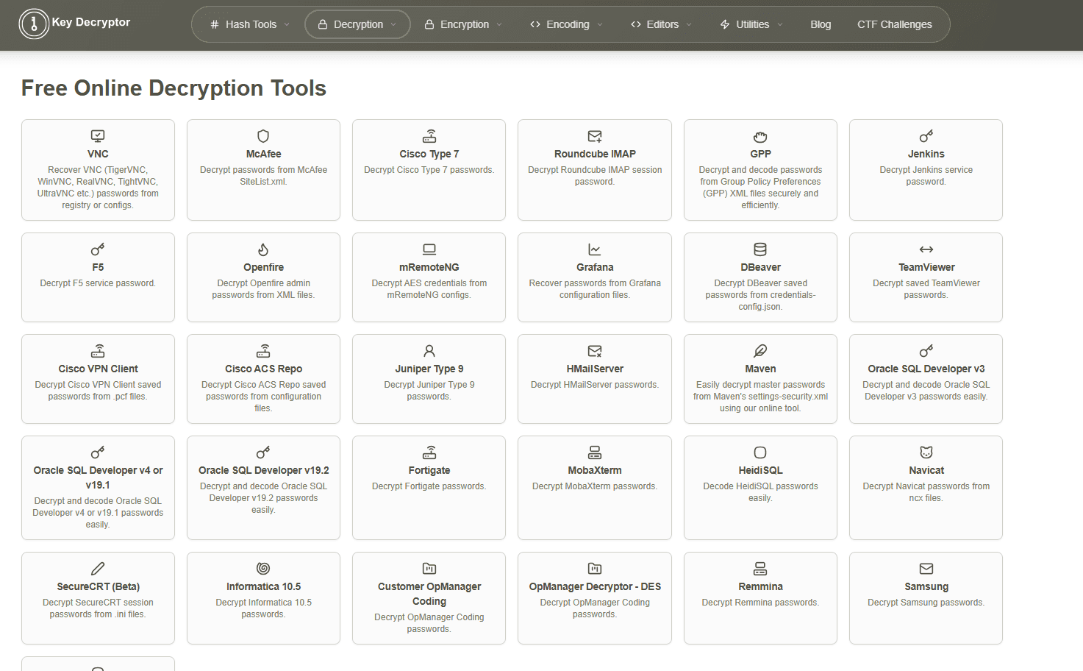Expand the Utilities dropdown menu
This screenshot has height=671, width=1083.
(751, 24)
